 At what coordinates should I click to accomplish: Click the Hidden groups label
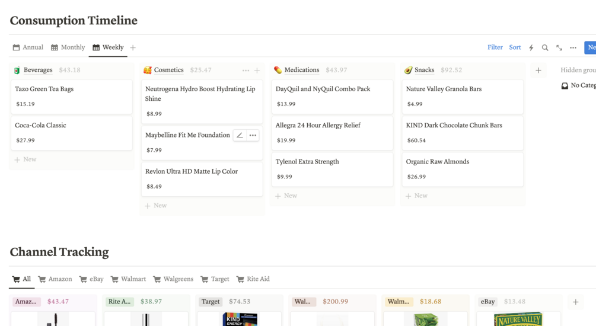pyautogui.click(x=578, y=70)
